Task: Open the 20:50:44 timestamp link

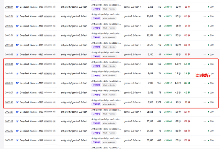Action: click(9, 7)
